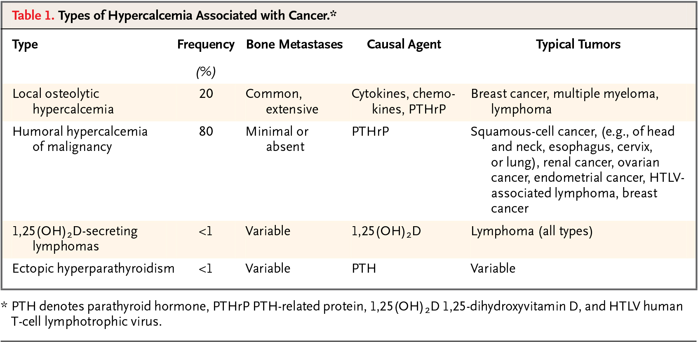Click the 1,25(OH)2D-secreting lymphomas row label
This screenshot has height=343, width=698.
[x=75, y=239]
